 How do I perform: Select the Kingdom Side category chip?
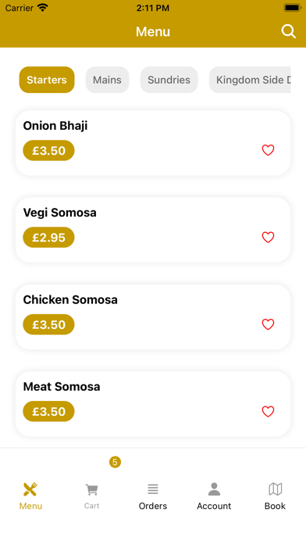pyautogui.click(x=250, y=80)
